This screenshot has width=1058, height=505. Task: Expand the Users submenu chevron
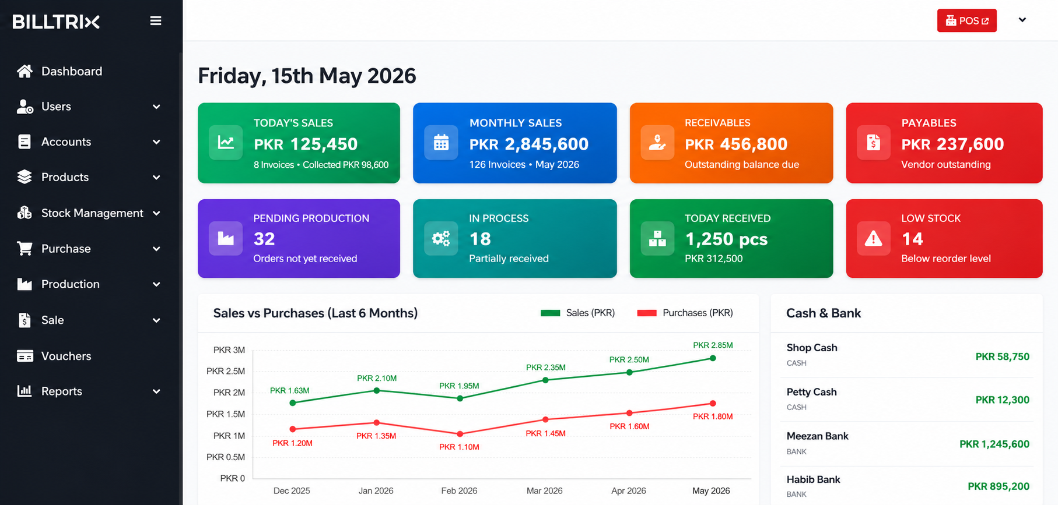point(156,107)
